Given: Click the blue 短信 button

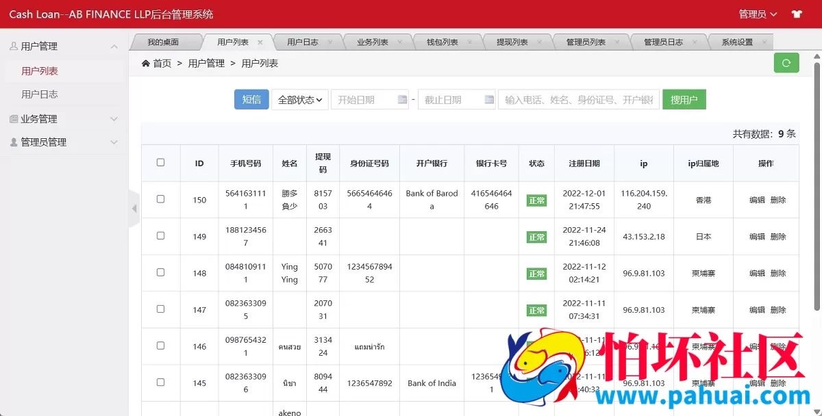Looking at the screenshot, I should tap(251, 100).
